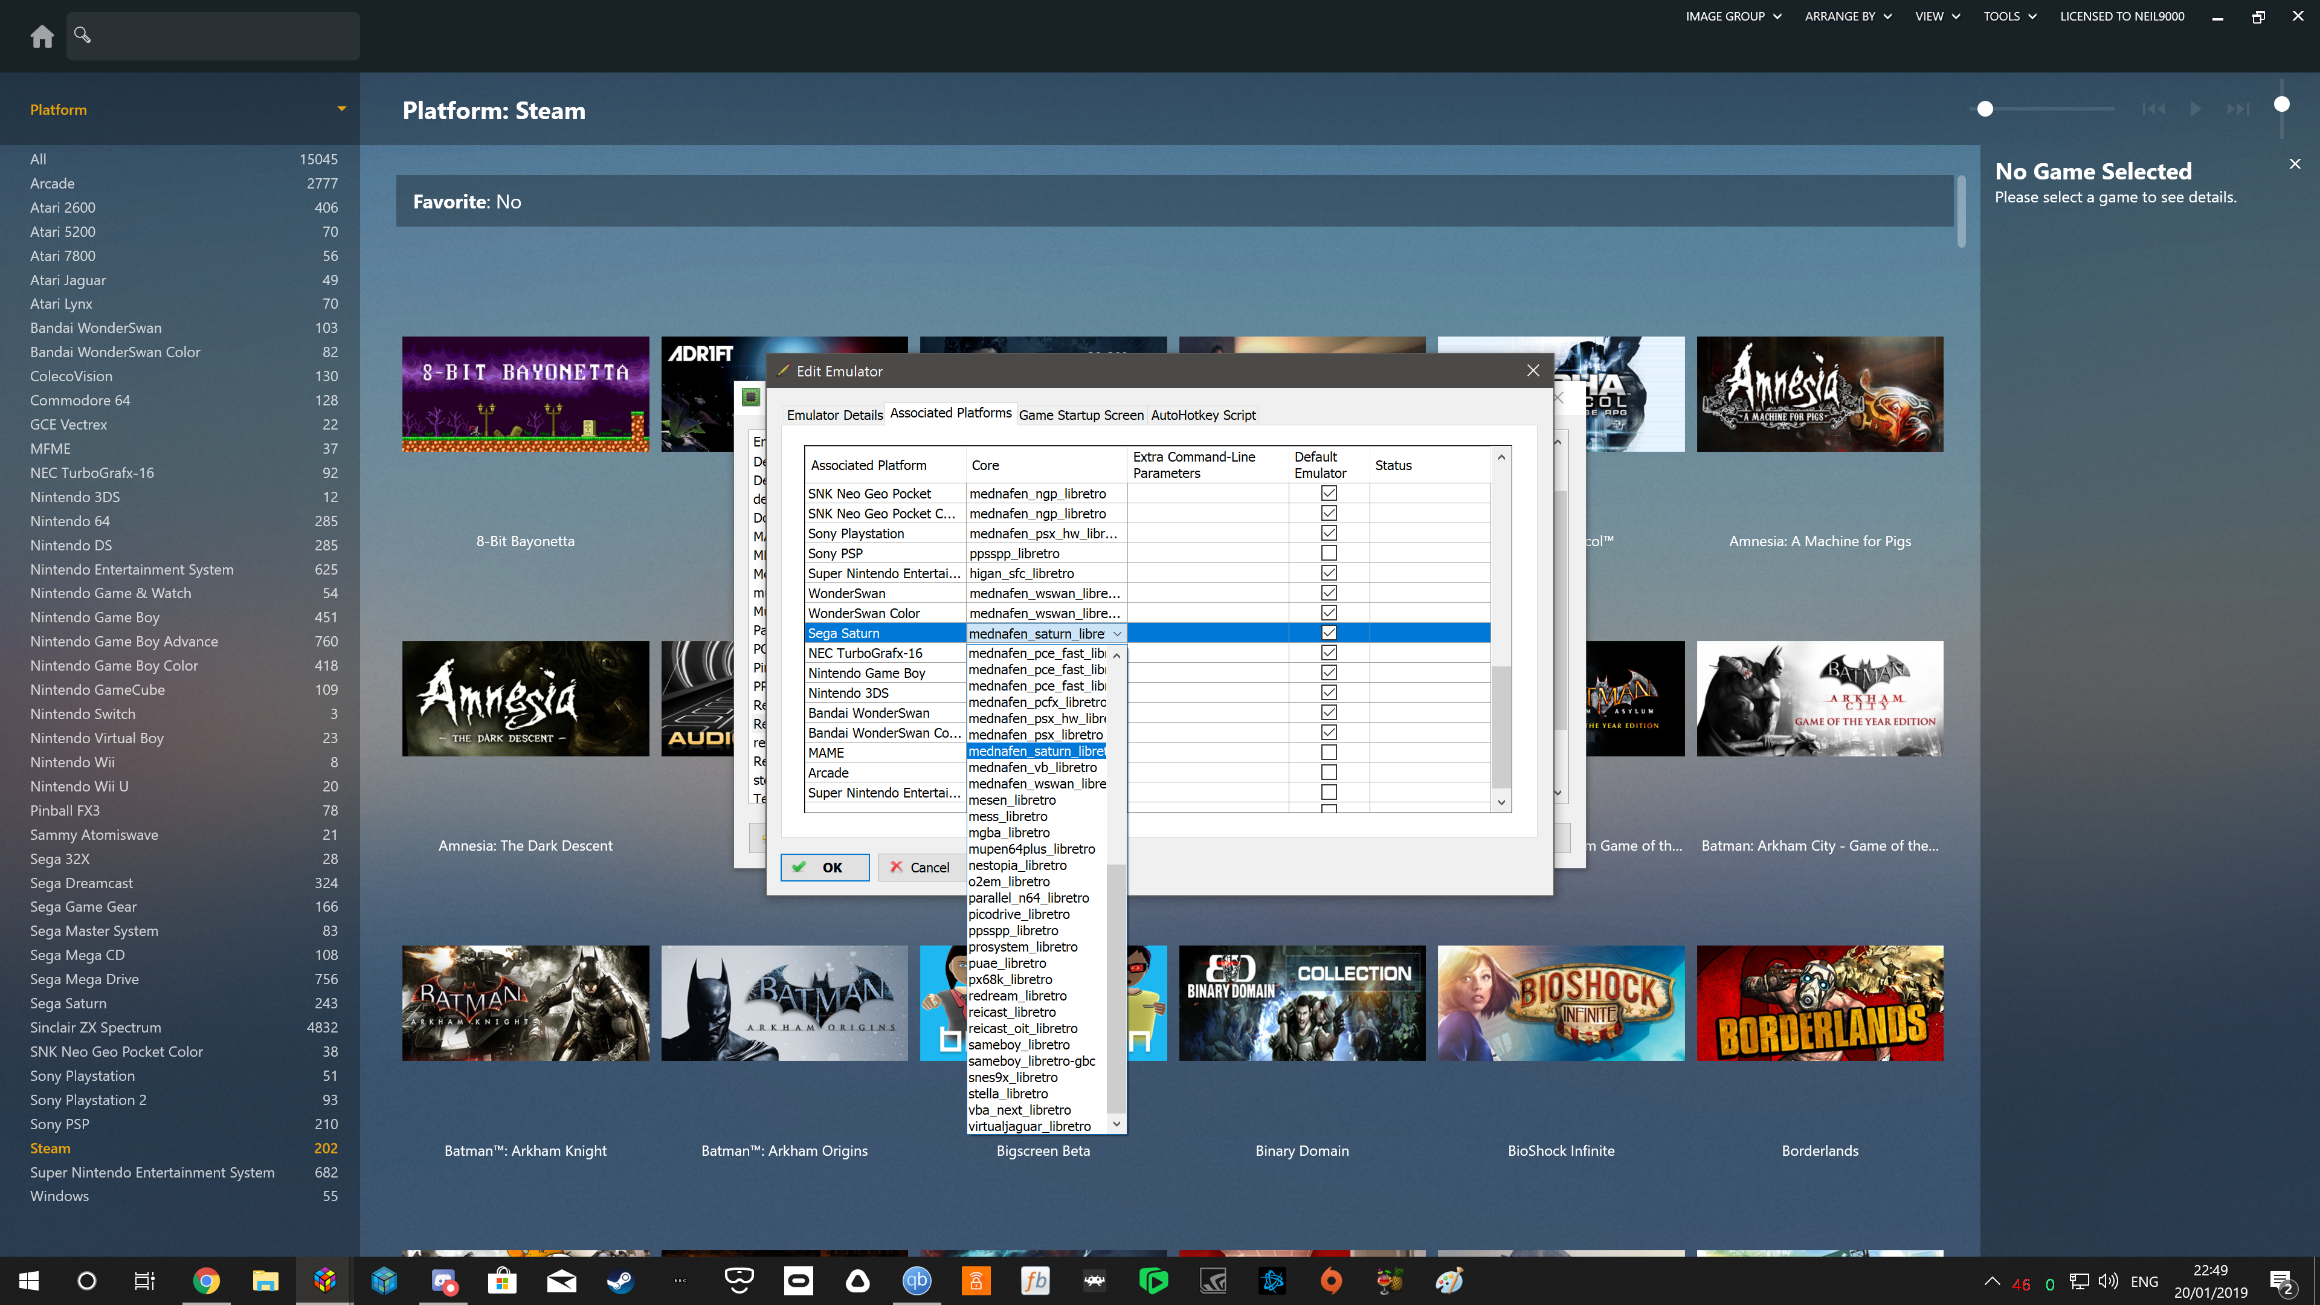Open the Platform sidebar filter dropdown
The width and height of the screenshot is (2320, 1305).
341,109
